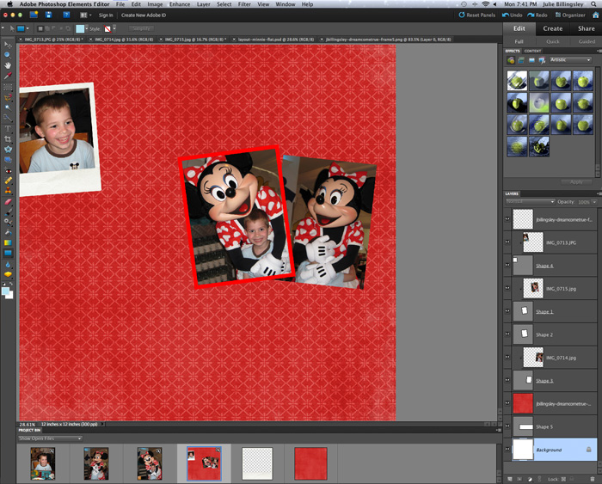Image resolution: width=602 pixels, height=484 pixels.
Task: Switch to the Content panel tab
Action: 532,51
